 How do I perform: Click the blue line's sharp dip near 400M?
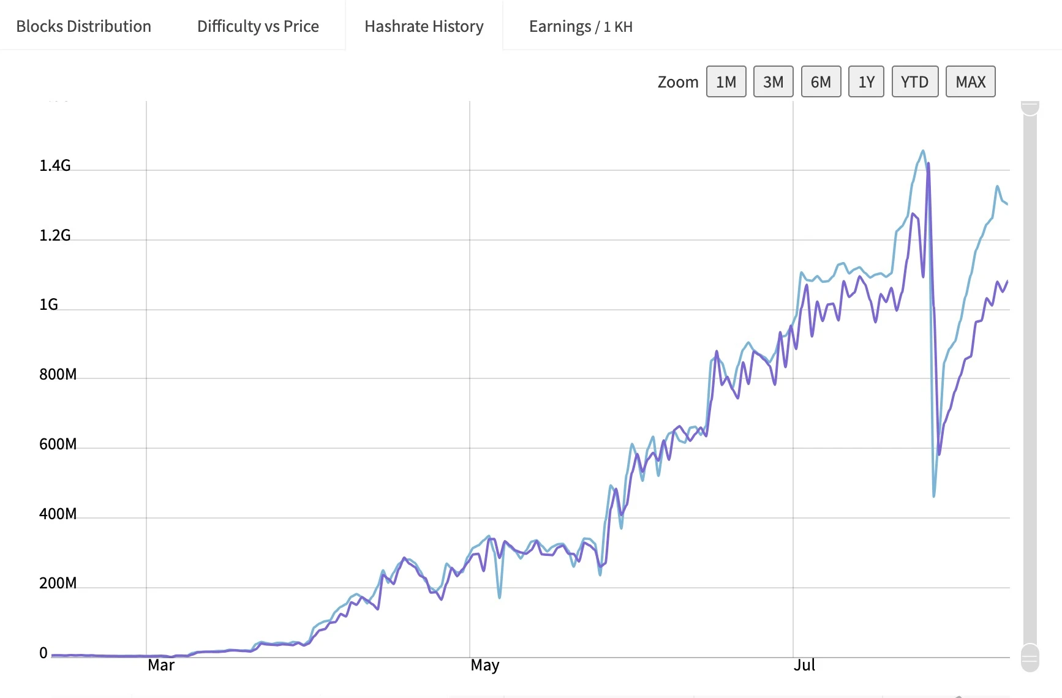click(933, 496)
